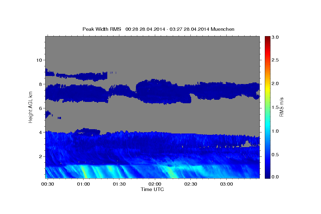Click the colorbar value 0.0
The width and height of the screenshot is (321, 214).
coord(275,177)
